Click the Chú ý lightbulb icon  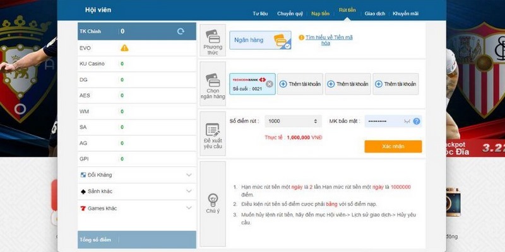click(x=213, y=197)
